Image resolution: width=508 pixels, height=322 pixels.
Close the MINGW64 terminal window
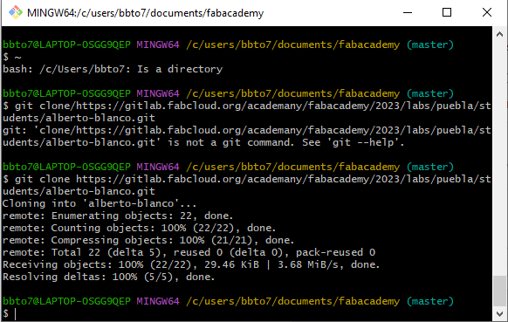tap(487, 12)
